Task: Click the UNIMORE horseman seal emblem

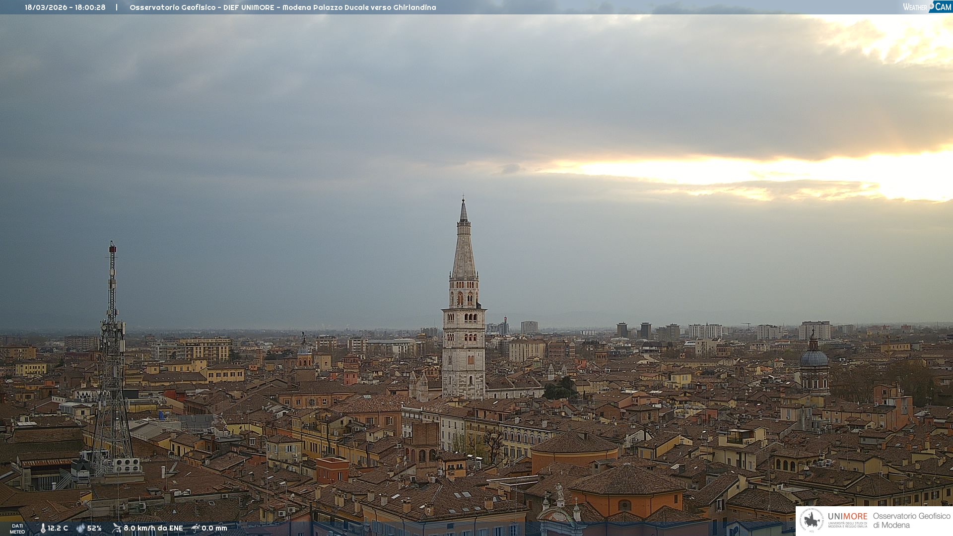Action: 812,520
